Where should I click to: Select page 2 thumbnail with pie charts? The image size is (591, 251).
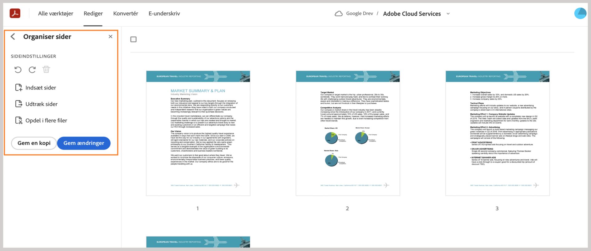point(348,133)
